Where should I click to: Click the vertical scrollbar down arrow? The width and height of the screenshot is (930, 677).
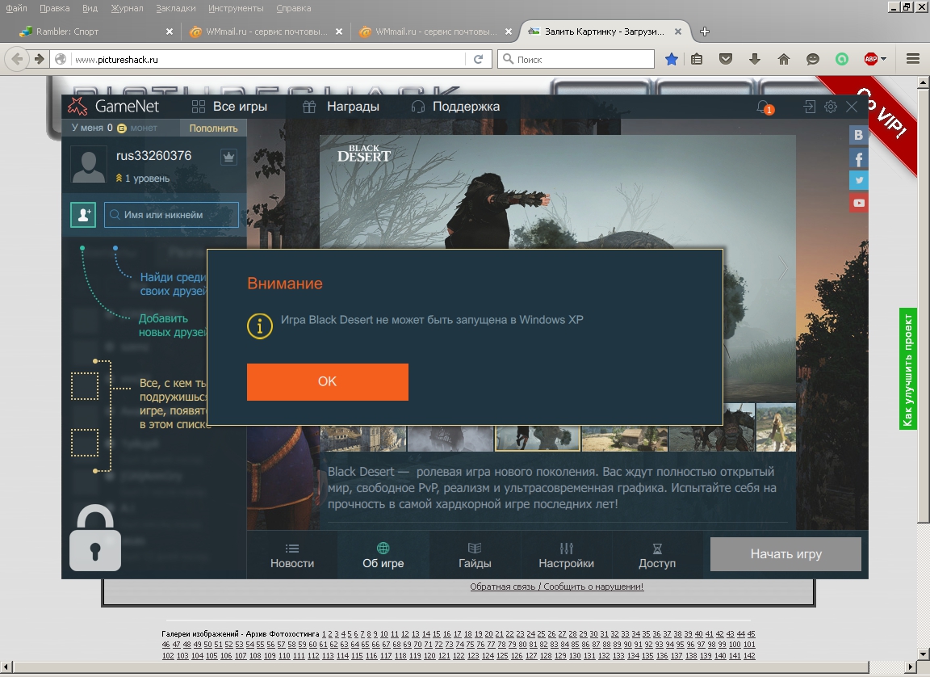923,654
